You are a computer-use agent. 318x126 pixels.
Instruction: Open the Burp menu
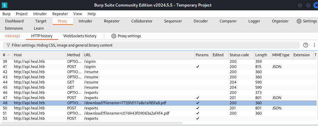point(7,14)
